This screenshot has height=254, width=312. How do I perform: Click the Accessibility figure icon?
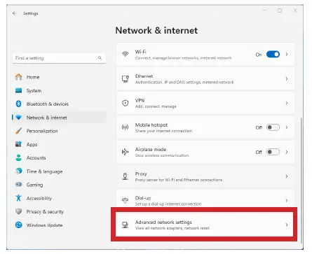[x=18, y=198]
